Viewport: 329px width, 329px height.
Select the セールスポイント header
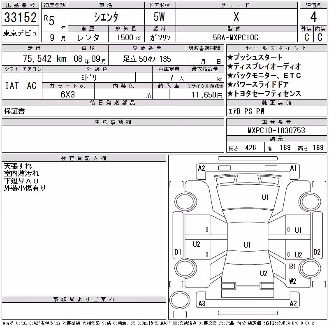click(276, 48)
